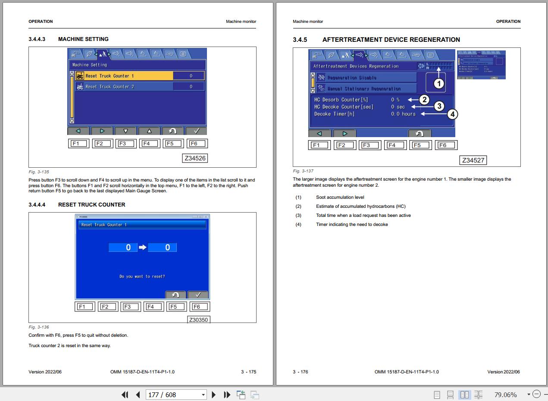Click 'Timer indicating the need to decoke' item
This screenshot has width=548, height=401.
point(352,224)
